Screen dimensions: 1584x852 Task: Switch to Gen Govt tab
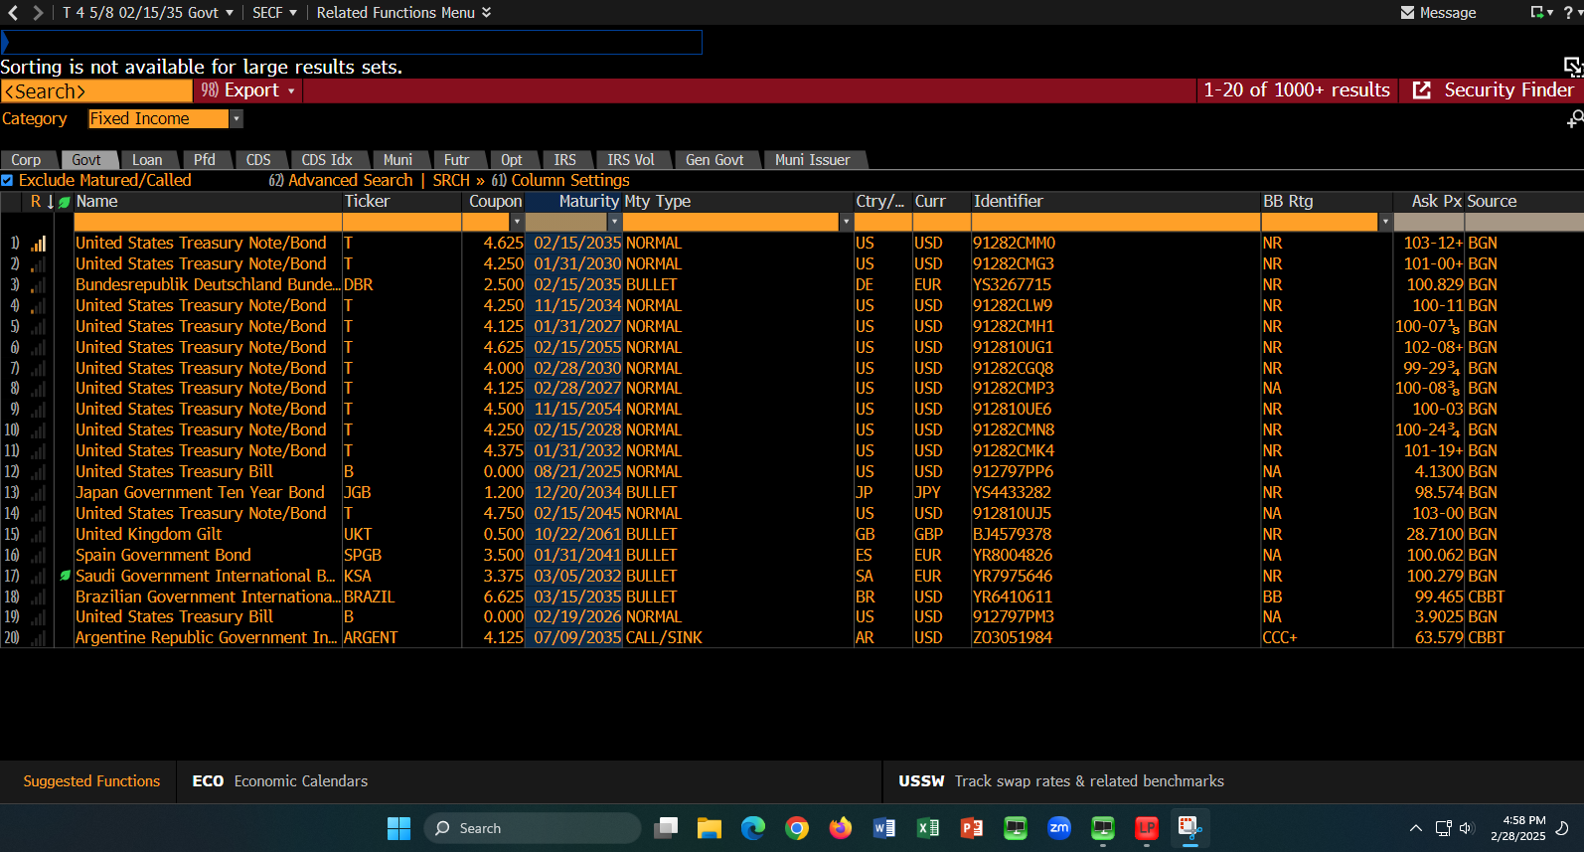point(714,159)
